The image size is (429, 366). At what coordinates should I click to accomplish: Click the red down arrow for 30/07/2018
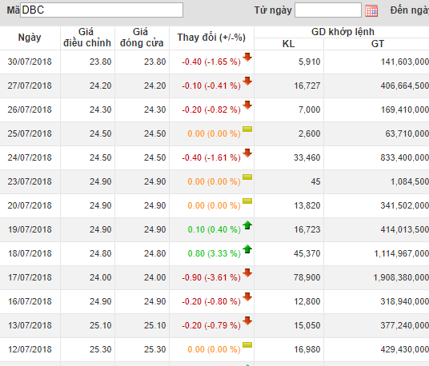(247, 57)
